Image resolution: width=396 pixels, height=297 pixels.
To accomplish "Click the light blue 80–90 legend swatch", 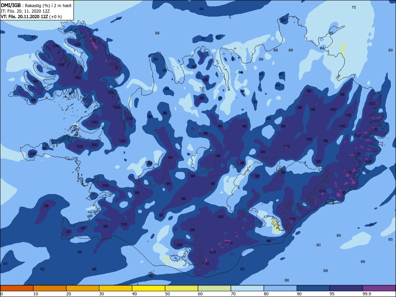I will [280, 288].
